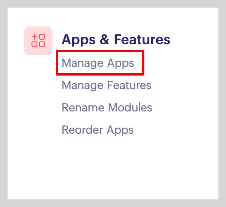Choose the option to reorder apps
Viewport: 226px width, 207px height.
[98, 130]
